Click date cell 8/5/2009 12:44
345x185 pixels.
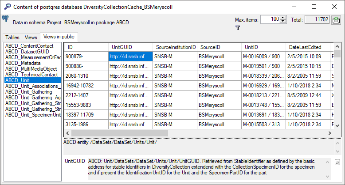click(308, 95)
